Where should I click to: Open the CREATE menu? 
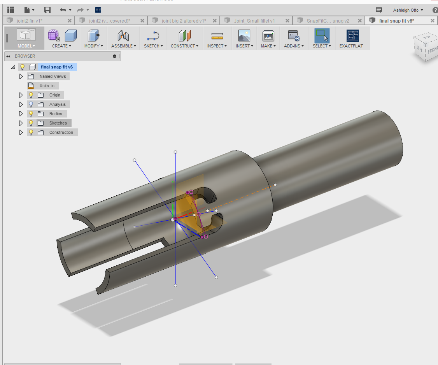(x=61, y=46)
